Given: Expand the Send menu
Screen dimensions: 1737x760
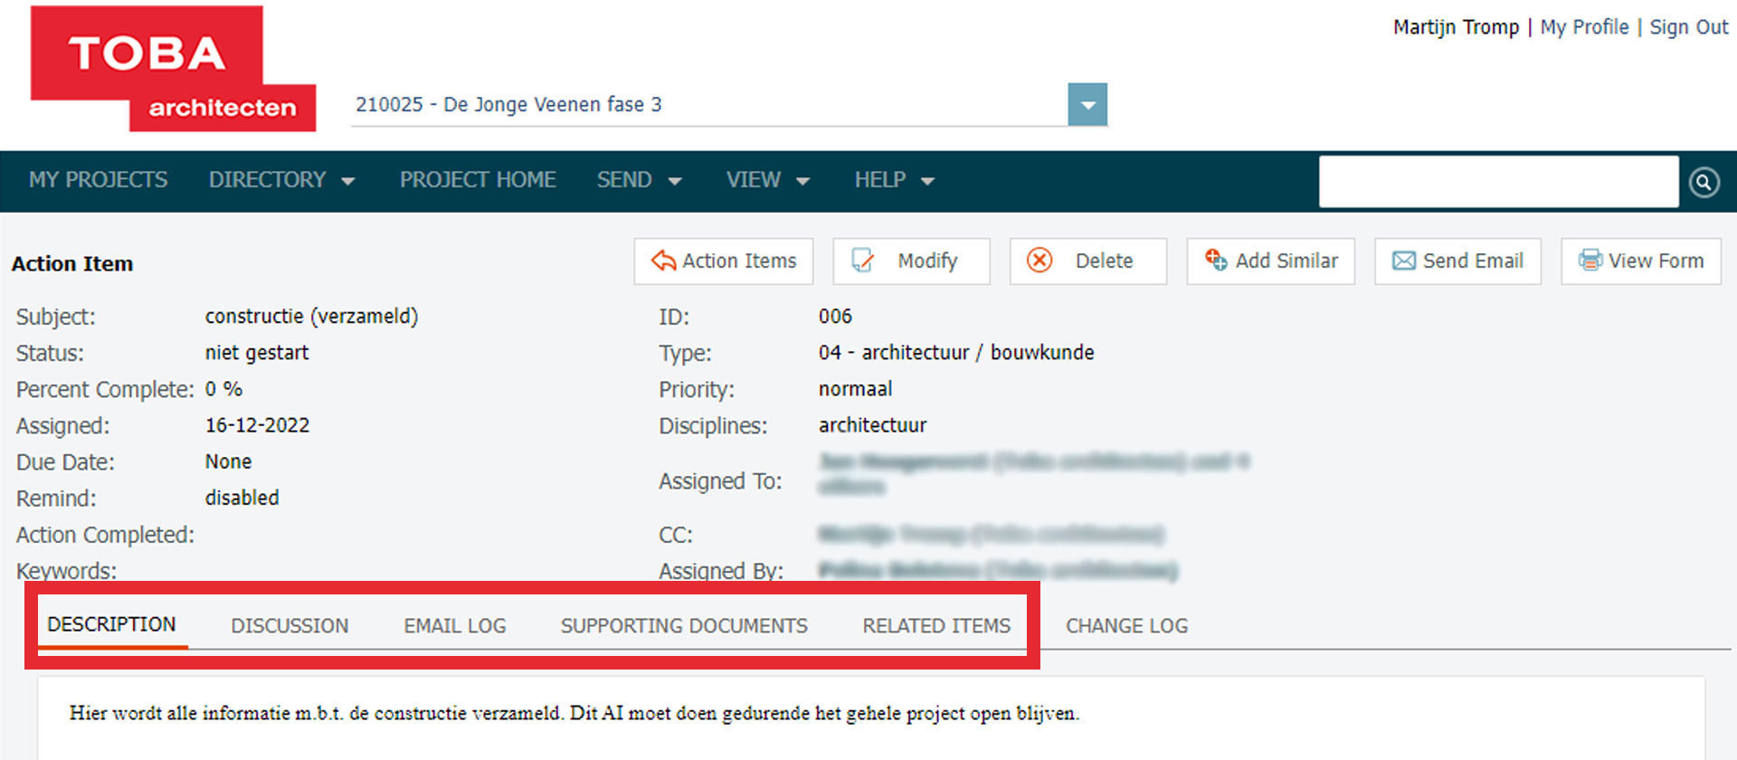Looking at the screenshot, I should click(638, 180).
